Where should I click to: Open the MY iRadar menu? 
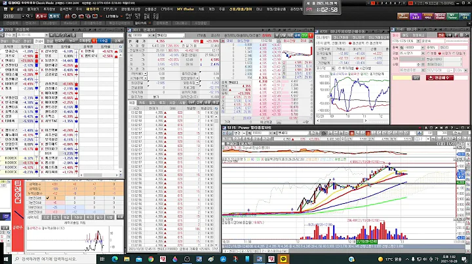point(186,9)
